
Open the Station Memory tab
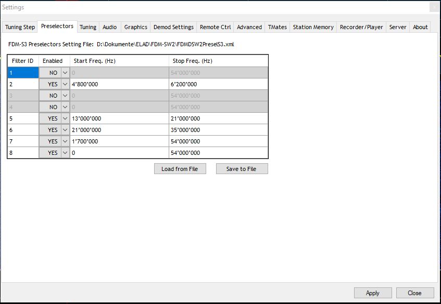[x=313, y=27]
